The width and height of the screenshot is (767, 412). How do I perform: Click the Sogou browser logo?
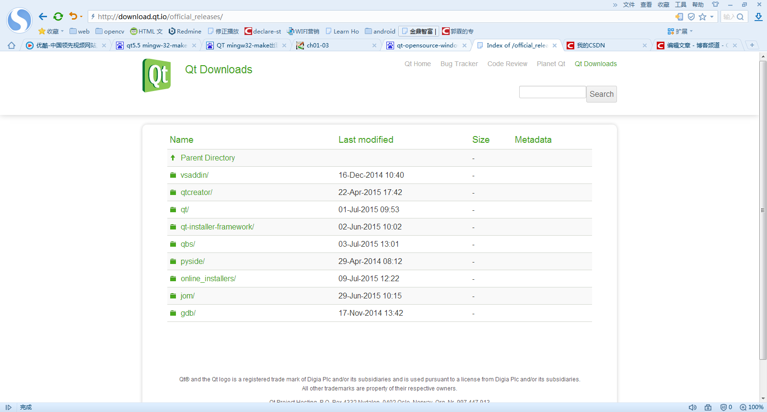coord(19,20)
